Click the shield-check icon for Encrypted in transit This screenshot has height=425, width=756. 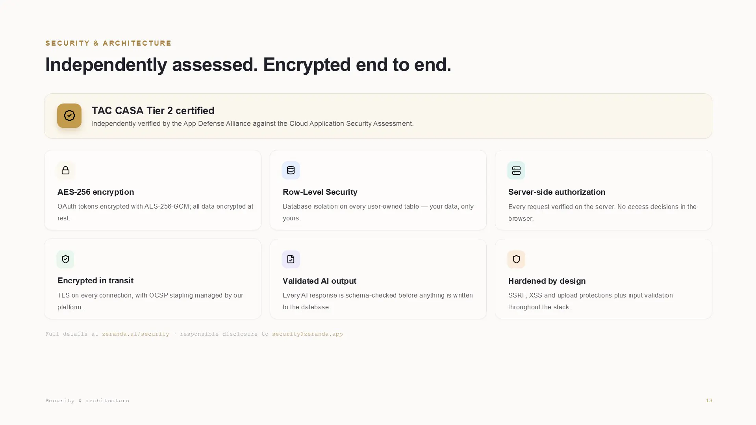click(x=65, y=259)
